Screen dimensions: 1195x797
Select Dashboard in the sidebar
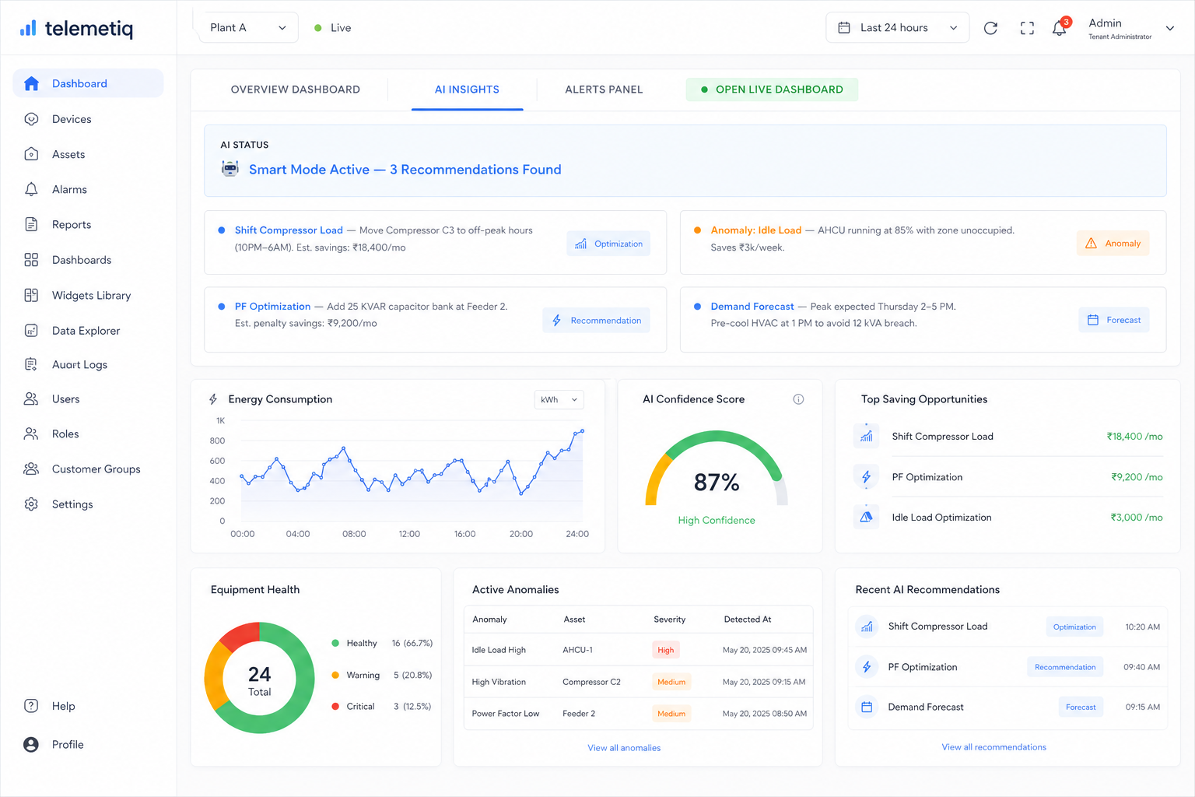coord(88,83)
